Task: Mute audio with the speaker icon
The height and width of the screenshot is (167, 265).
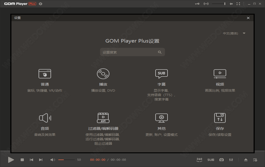Action: 53,160
